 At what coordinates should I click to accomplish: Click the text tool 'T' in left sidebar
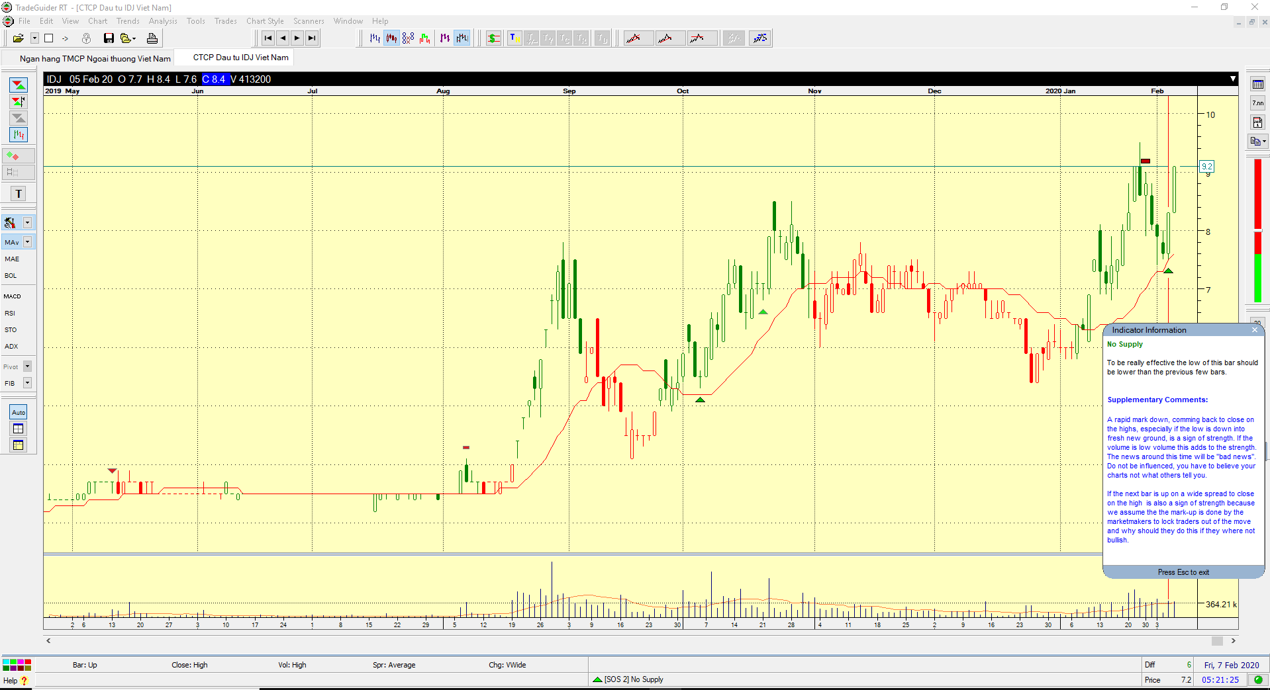[x=19, y=194]
